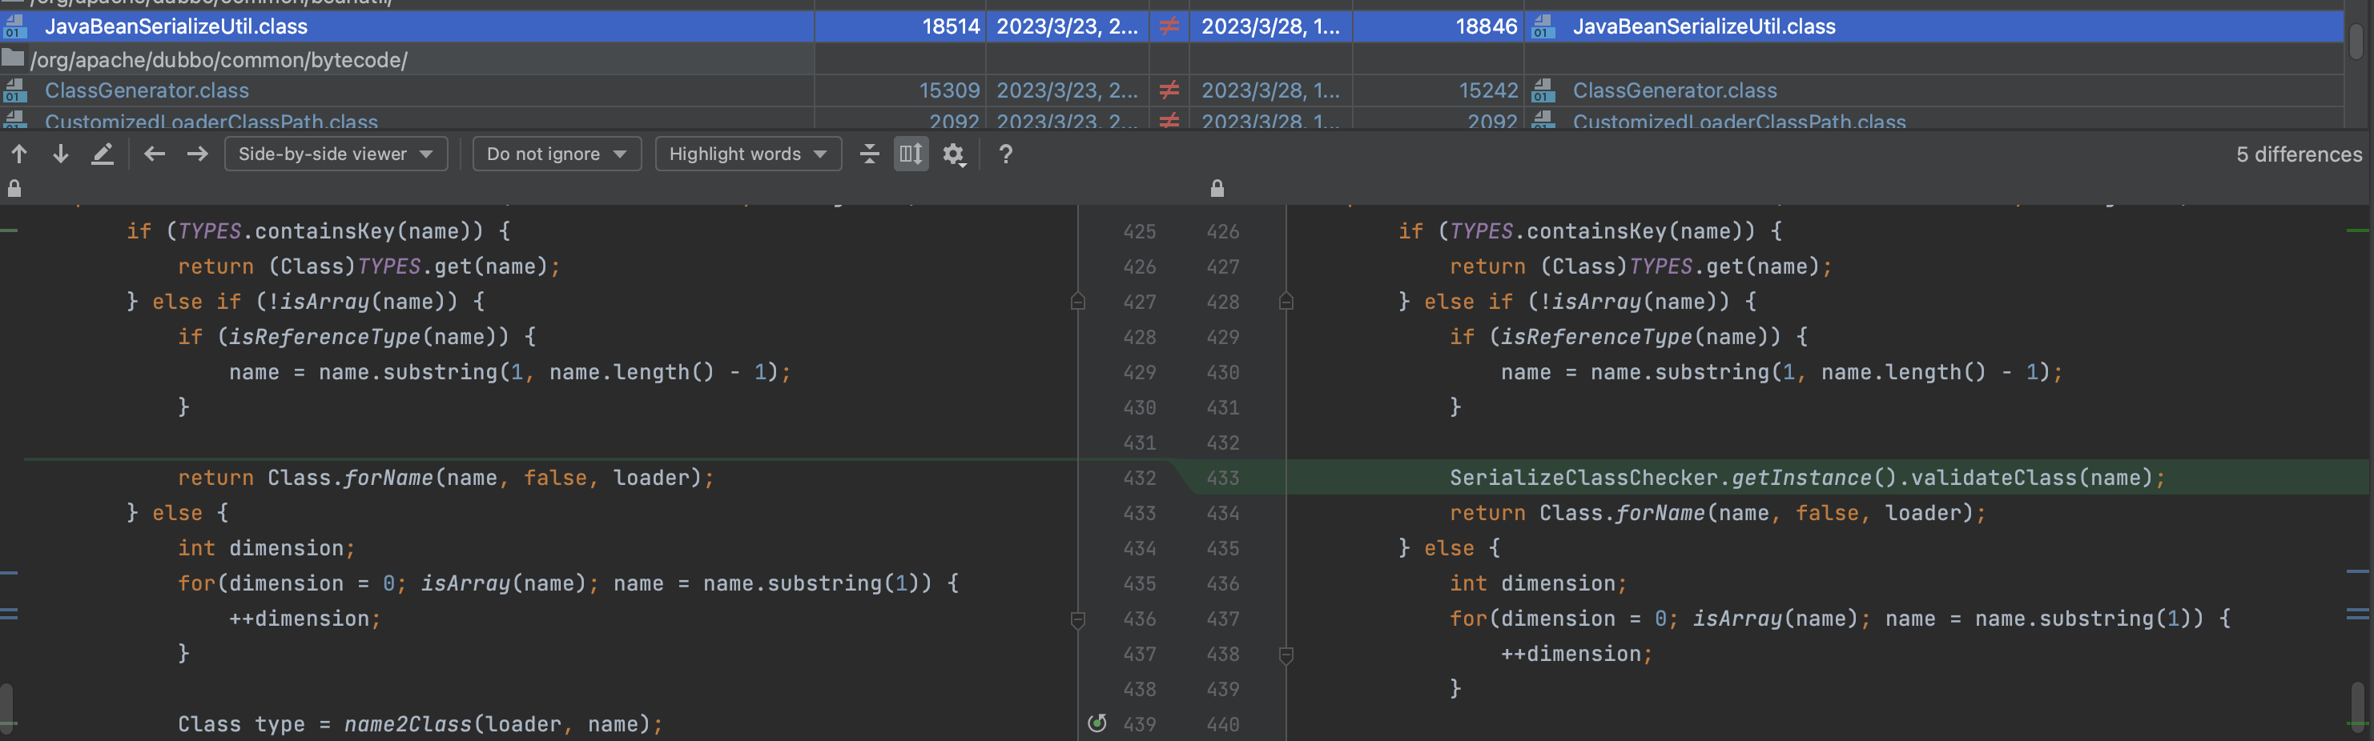This screenshot has height=741, width=2374.
Task: Click right line number 433
Action: (x=1223, y=478)
